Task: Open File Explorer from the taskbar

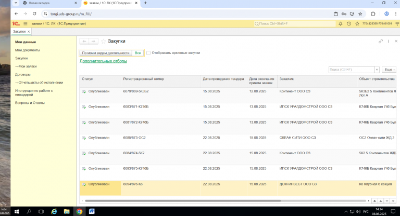Action: (67, 211)
